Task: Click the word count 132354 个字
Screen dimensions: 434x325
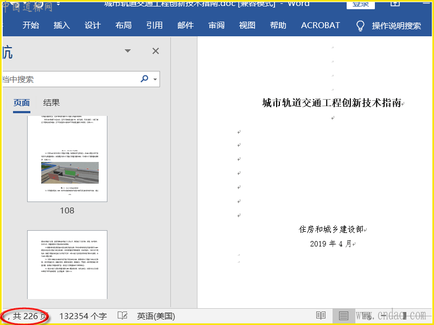Action: [x=83, y=316]
